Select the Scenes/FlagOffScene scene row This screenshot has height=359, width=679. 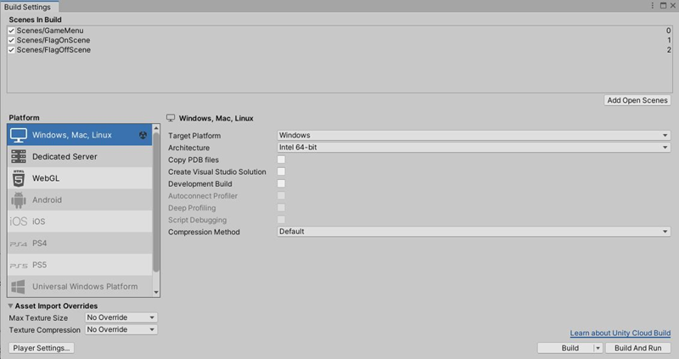click(340, 50)
